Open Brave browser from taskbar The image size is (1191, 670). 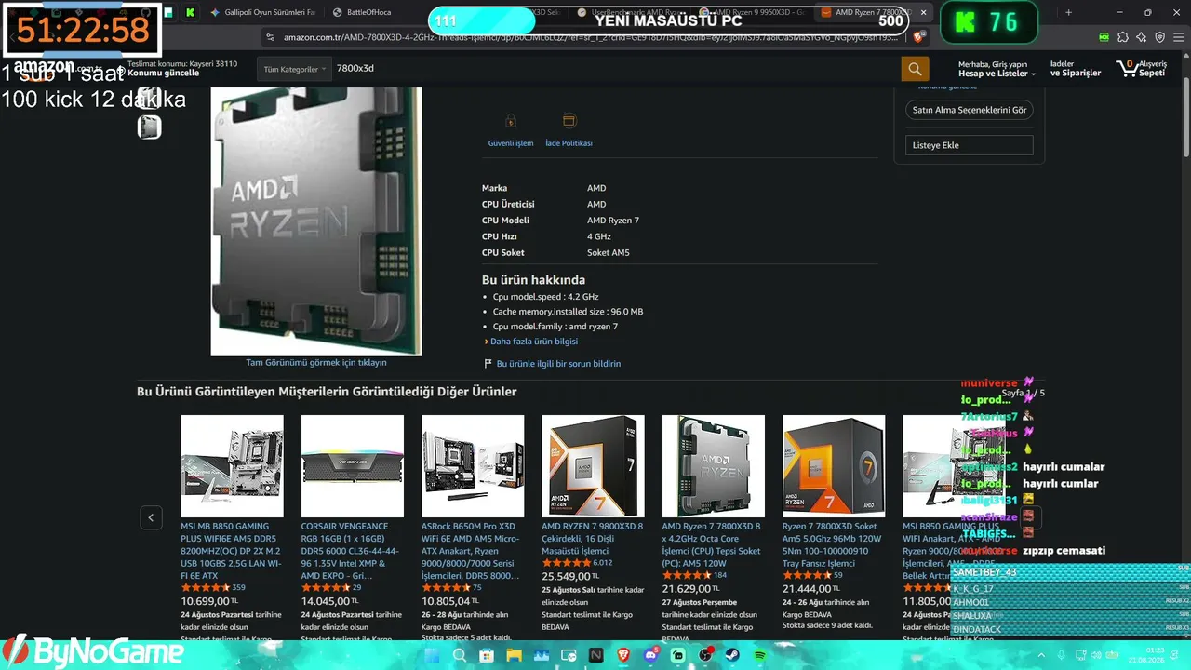click(x=623, y=655)
